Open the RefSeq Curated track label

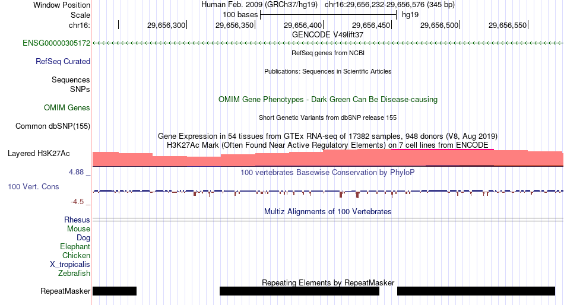(63, 62)
